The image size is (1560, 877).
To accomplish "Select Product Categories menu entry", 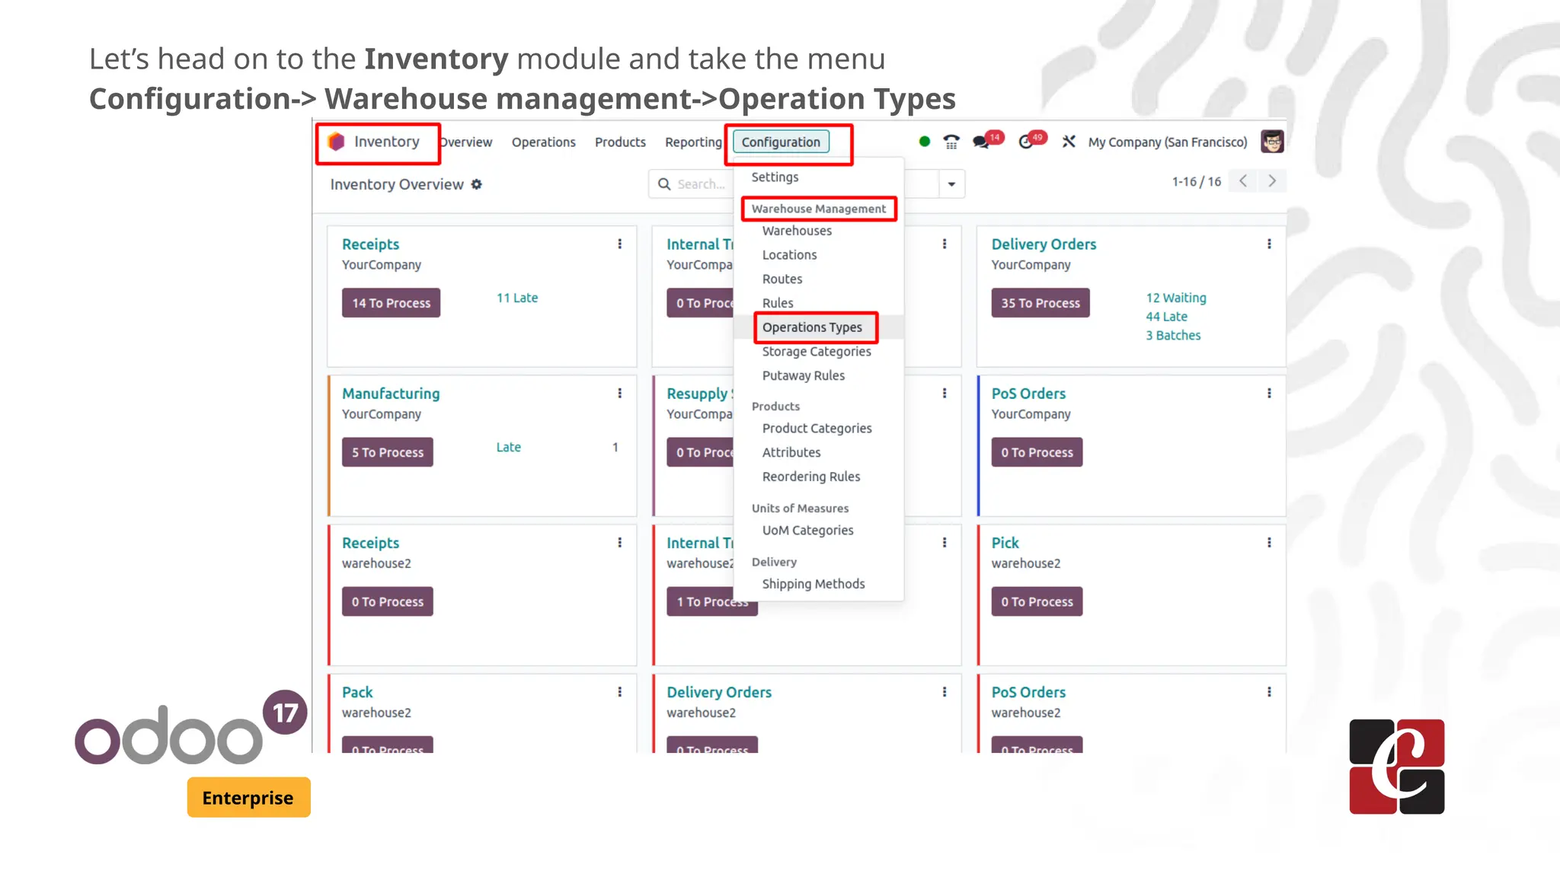I will (817, 429).
